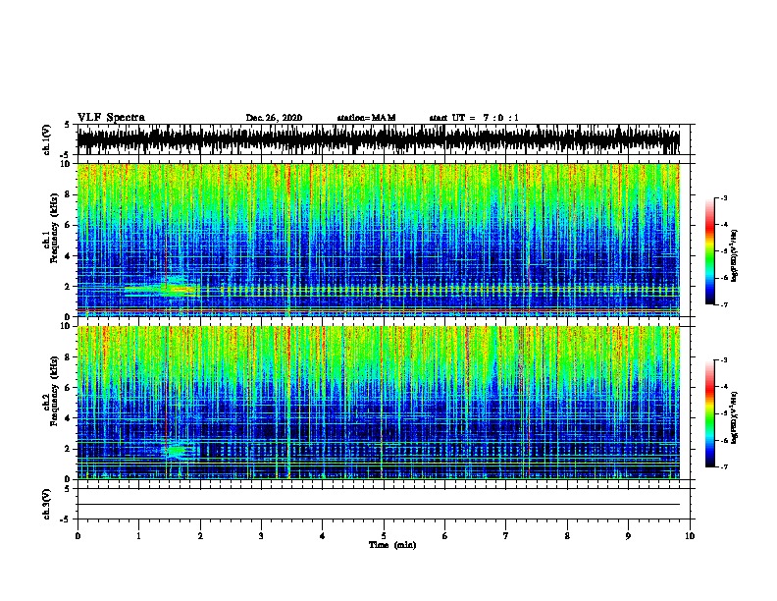Select the date text "Dec. 26, 2020"
The height and width of the screenshot is (601, 777).
[x=274, y=118]
